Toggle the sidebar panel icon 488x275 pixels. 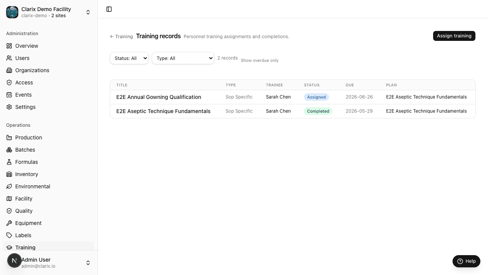click(x=109, y=9)
